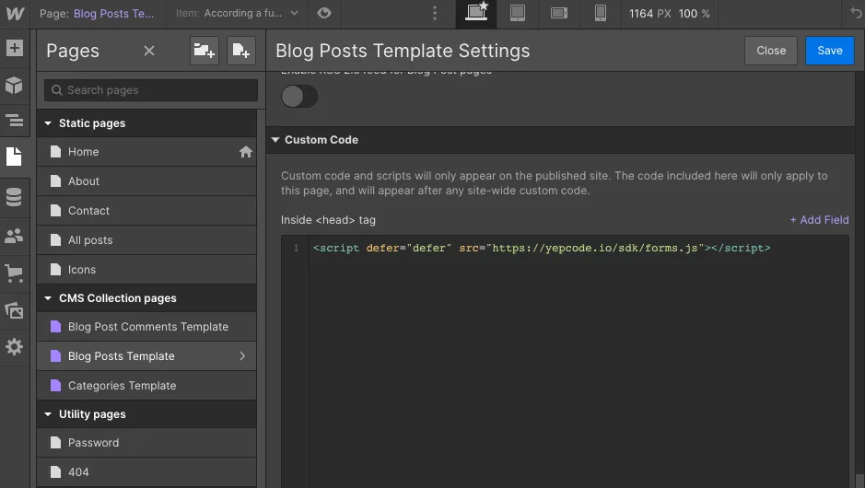Viewport: 865px width, 488px height.
Task: Open the Symbols cube panel
Action: pos(14,85)
